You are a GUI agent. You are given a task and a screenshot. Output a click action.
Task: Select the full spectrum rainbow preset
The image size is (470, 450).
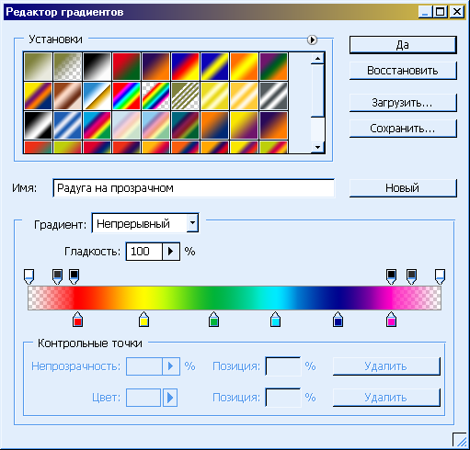click(126, 96)
